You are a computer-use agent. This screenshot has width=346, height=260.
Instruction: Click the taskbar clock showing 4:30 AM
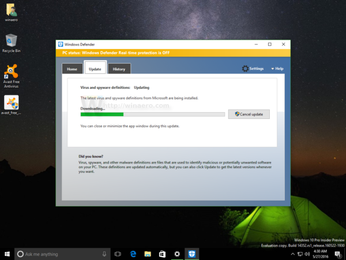pos(321,254)
